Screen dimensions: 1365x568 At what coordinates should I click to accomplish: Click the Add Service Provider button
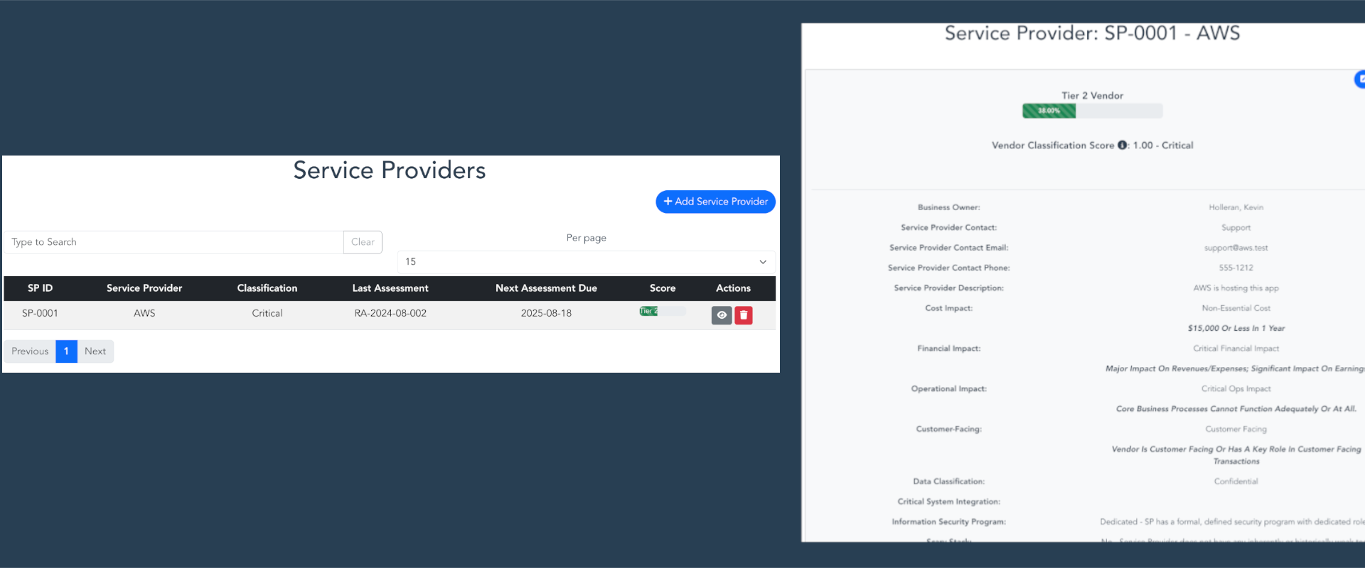(715, 202)
